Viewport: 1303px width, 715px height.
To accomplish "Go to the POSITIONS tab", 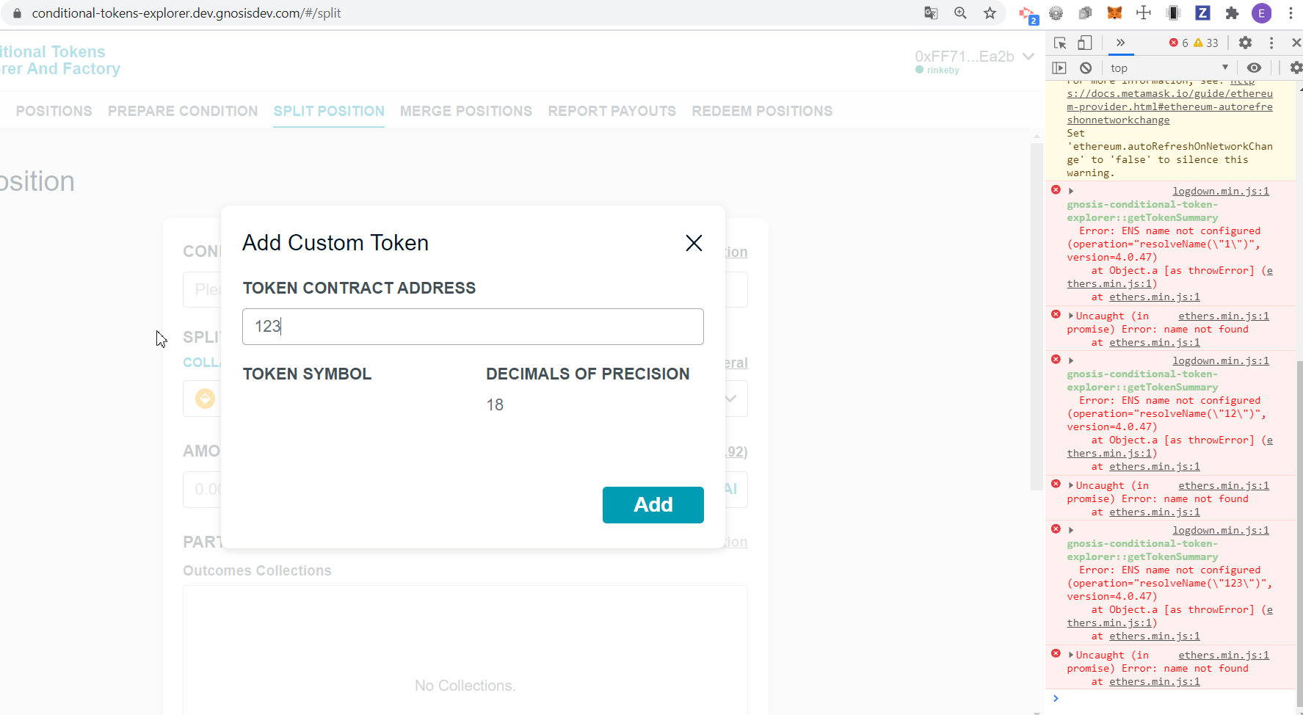I will (54, 111).
